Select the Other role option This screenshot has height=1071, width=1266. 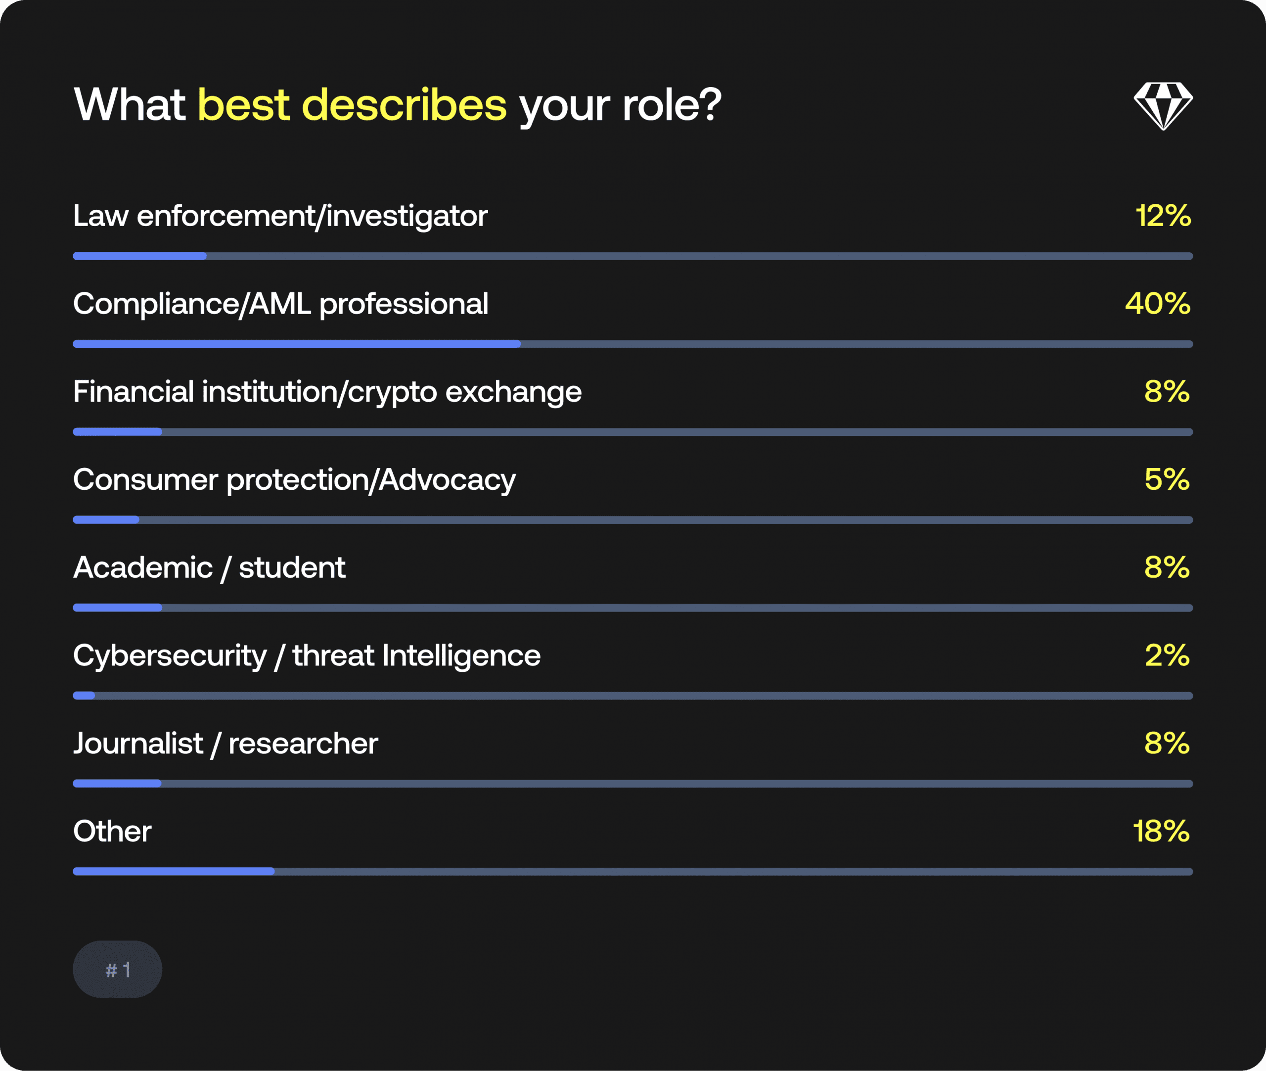pos(112,831)
